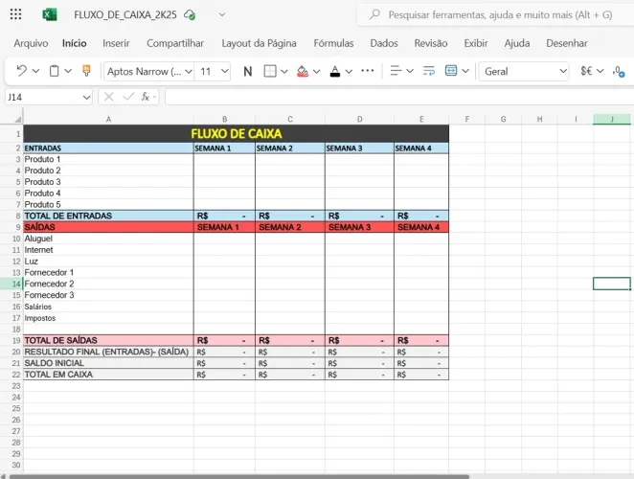Expand the currency format dropdown arrow
This screenshot has height=479, width=634.
(600, 71)
